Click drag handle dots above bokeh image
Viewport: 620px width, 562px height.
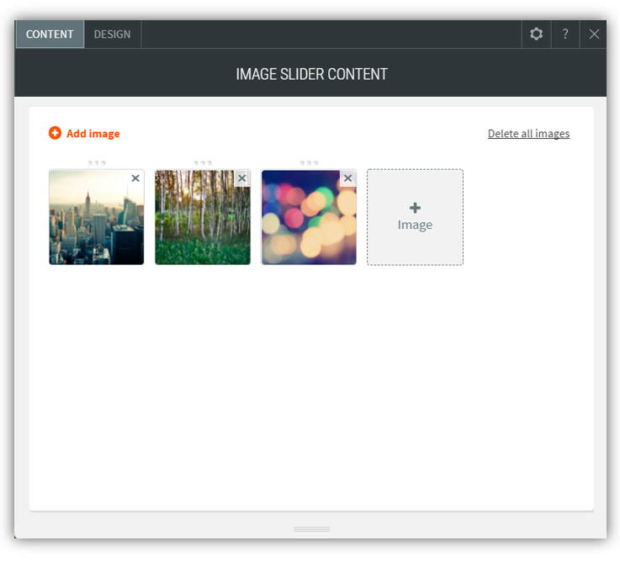(309, 163)
